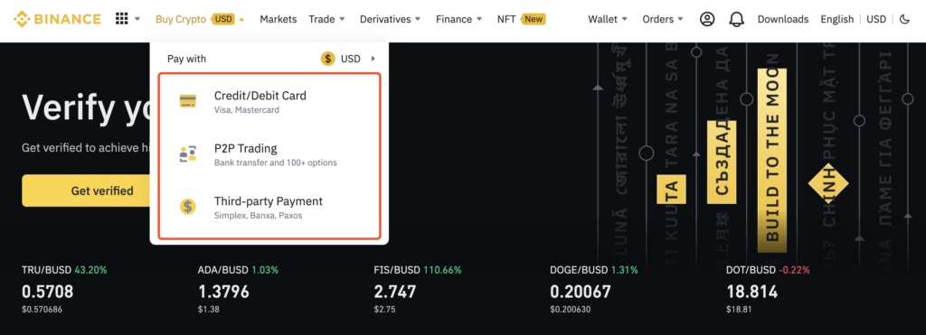The width and height of the screenshot is (926, 335).
Task: Open the apps grid icon
Action: pyautogui.click(x=122, y=19)
